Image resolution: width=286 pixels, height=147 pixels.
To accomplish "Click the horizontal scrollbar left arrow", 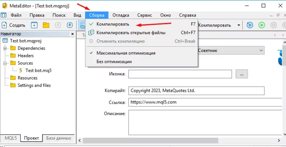I will 79,141.
